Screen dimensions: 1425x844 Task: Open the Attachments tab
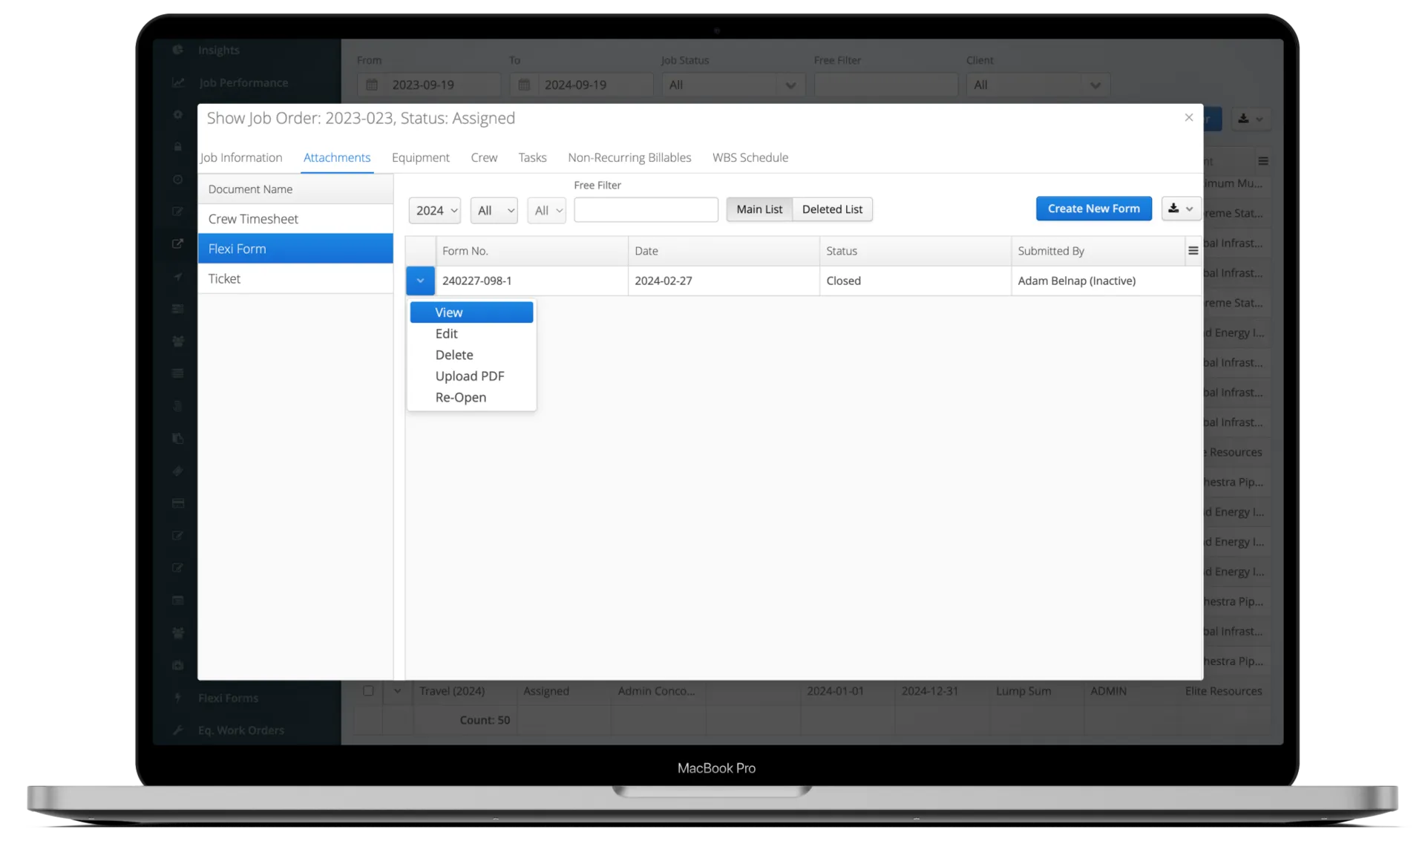pyautogui.click(x=337, y=157)
